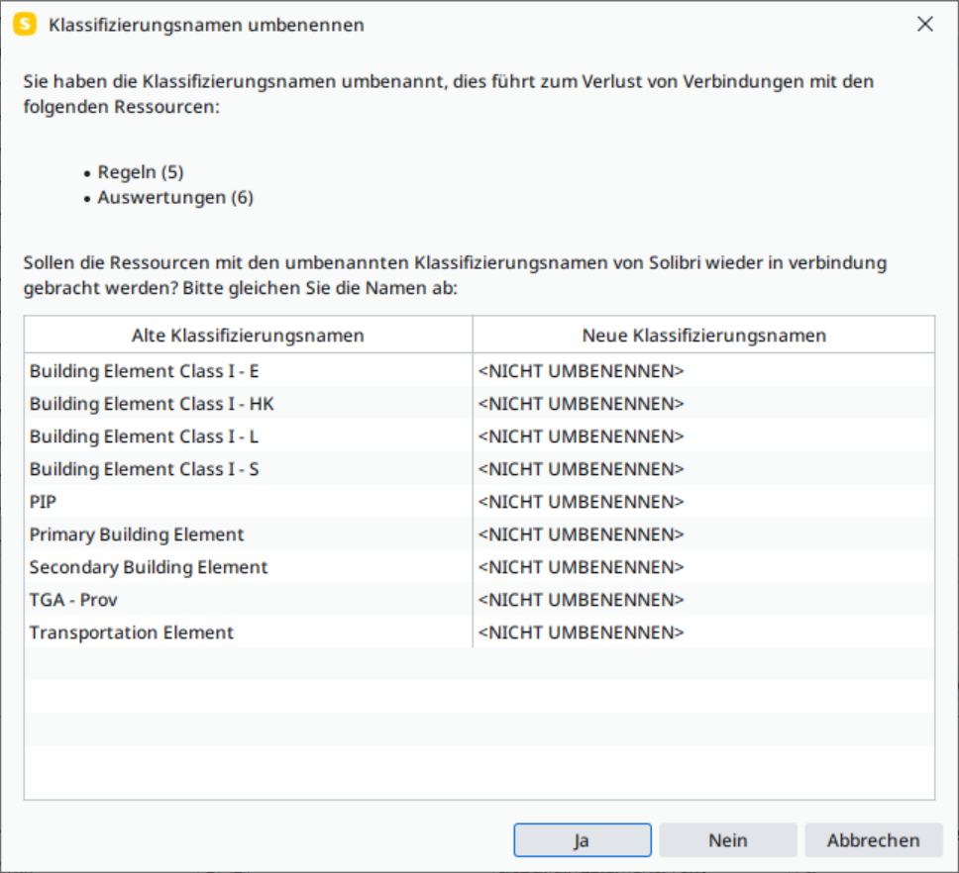Viewport: 959px width, 873px height.
Task: Click the Nein button
Action: (728, 840)
